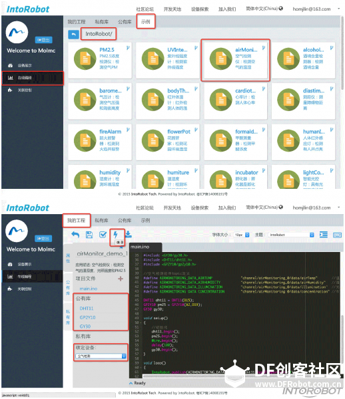Click the blue back arrow beside IntoRobot/ path
Viewport: 345px width, 399px height.
(x=73, y=35)
